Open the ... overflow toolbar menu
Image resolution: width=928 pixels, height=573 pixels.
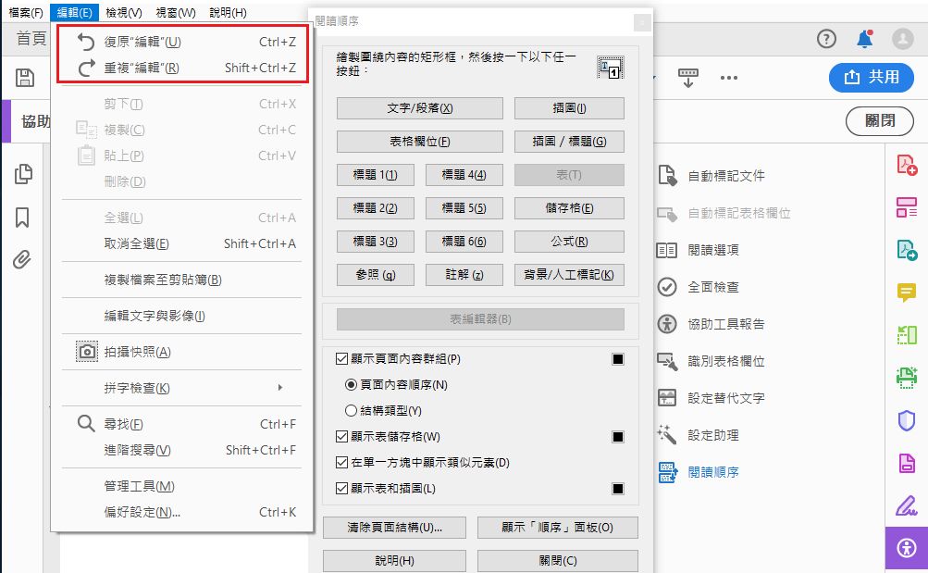point(728,79)
